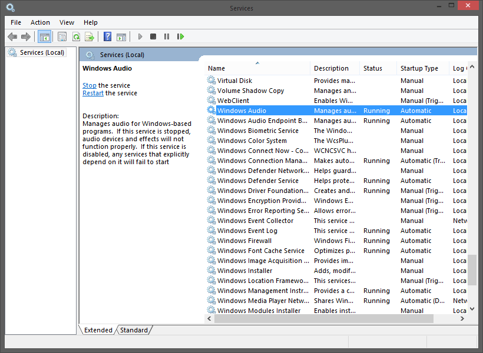Toggle Show/Hide Action Pane icon
483x353 pixels.
pyautogui.click(x=121, y=37)
